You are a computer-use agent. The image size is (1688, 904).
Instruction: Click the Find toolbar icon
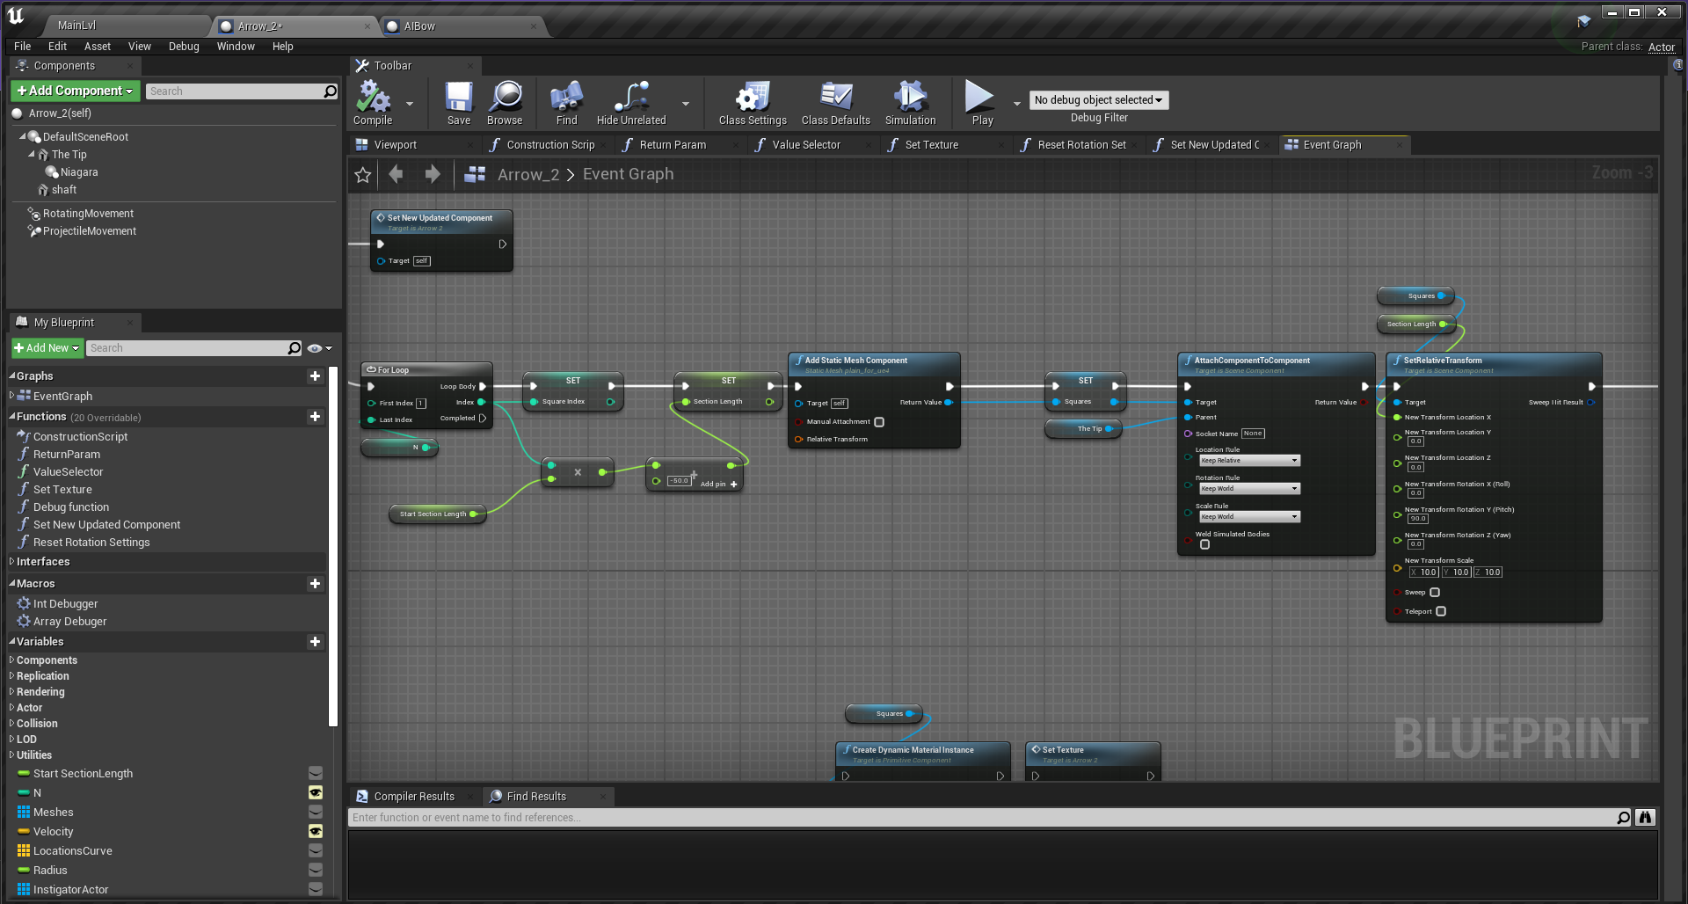566,102
